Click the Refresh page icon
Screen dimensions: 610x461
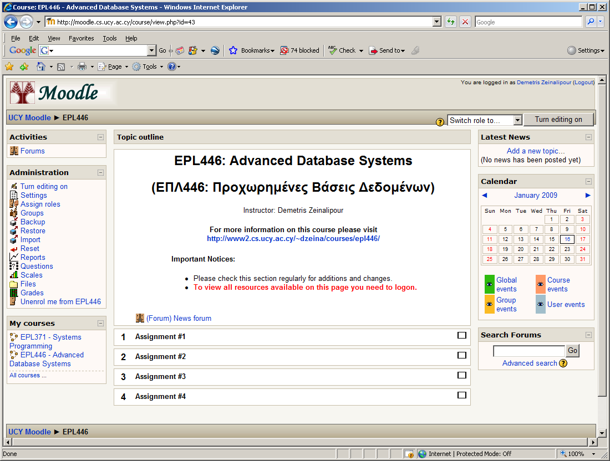pyautogui.click(x=451, y=22)
